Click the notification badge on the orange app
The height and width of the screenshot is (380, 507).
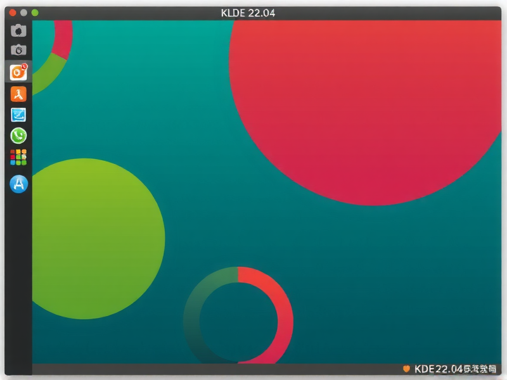pos(25,65)
